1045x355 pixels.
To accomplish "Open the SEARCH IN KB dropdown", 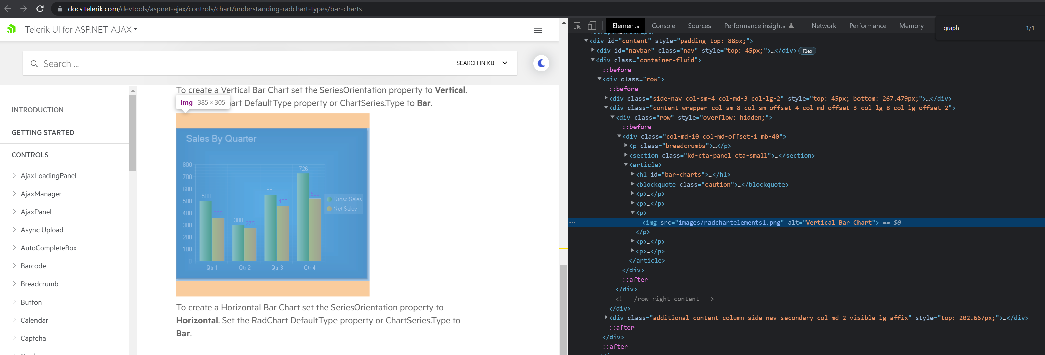I will (481, 63).
